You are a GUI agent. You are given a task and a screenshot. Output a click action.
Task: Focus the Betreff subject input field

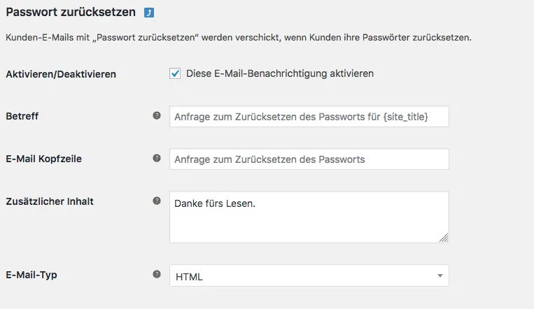click(x=309, y=116)
